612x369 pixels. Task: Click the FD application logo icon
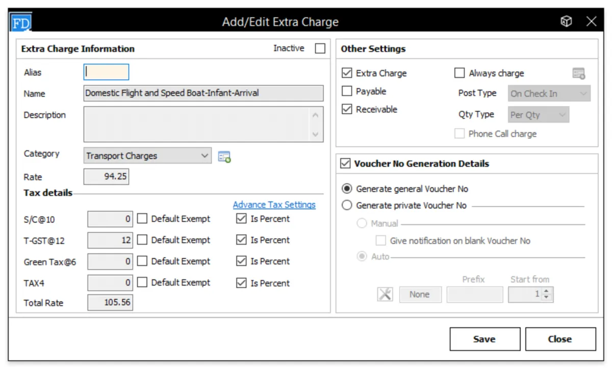21,22
